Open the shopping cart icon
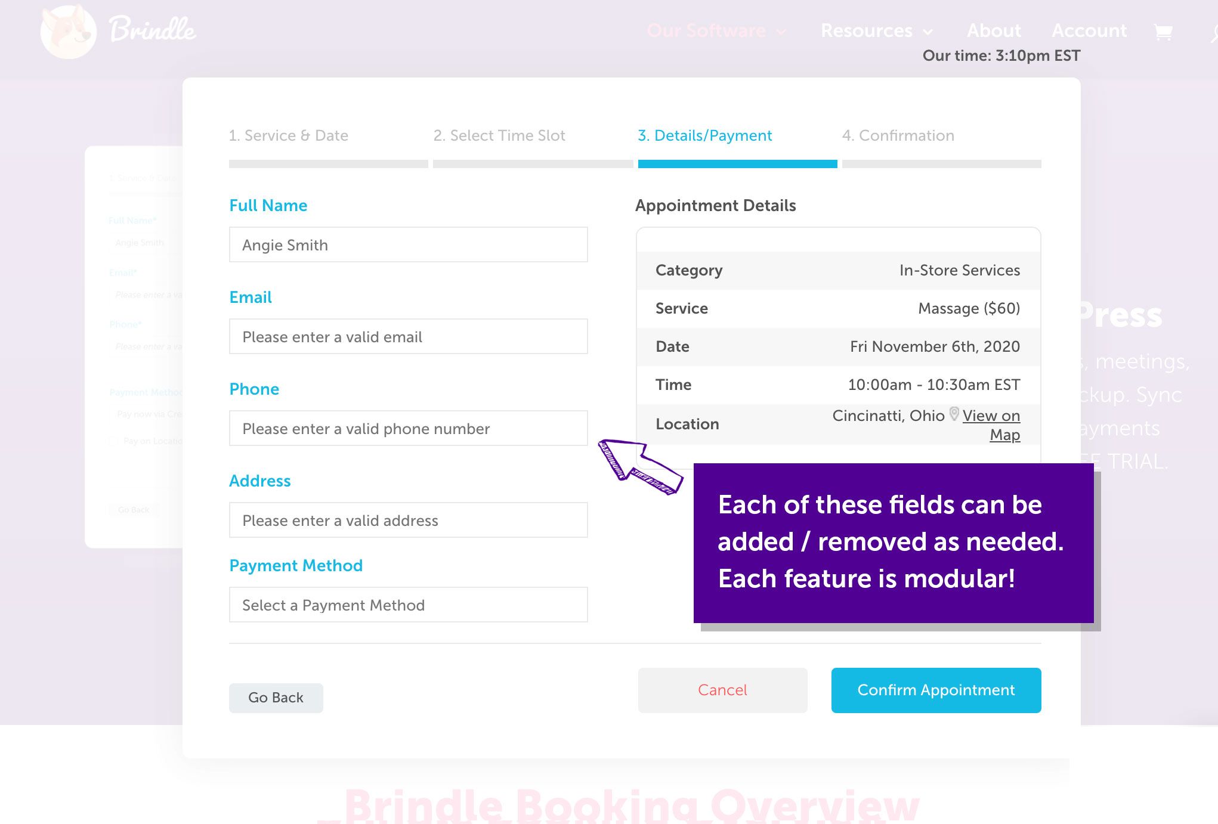The image size is (1218, 824). click(x=1163, y=32)
